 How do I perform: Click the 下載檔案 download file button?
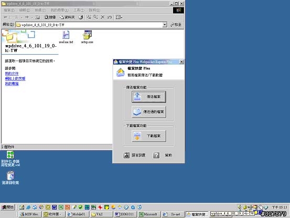click(x=149, y=136)
